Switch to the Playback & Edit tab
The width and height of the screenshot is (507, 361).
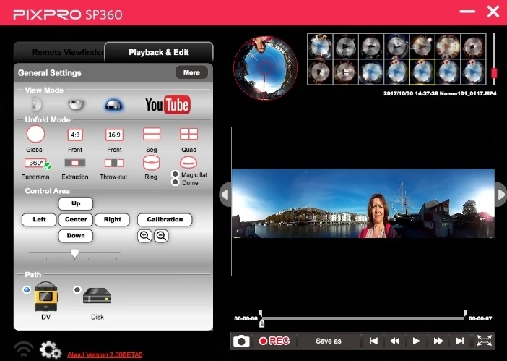[x=159, y=52]
